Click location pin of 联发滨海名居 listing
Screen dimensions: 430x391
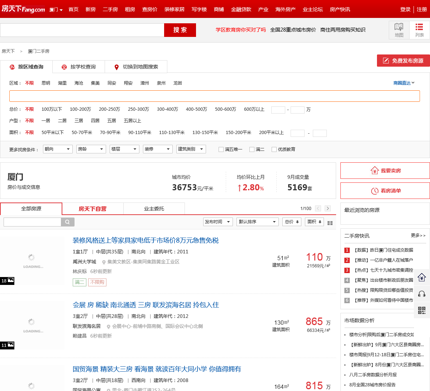109,326
